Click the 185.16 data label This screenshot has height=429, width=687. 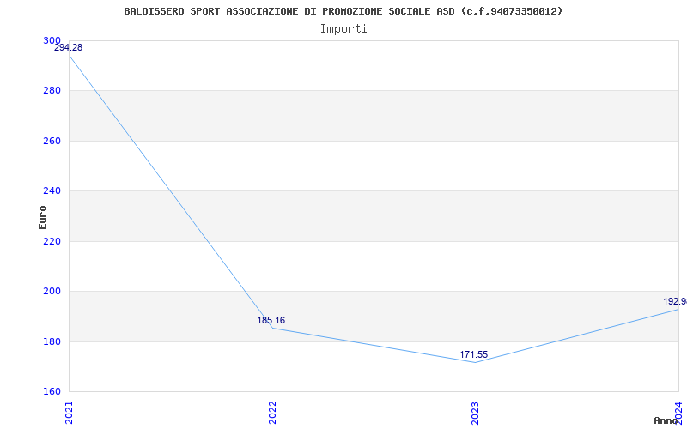pos(271,320)
